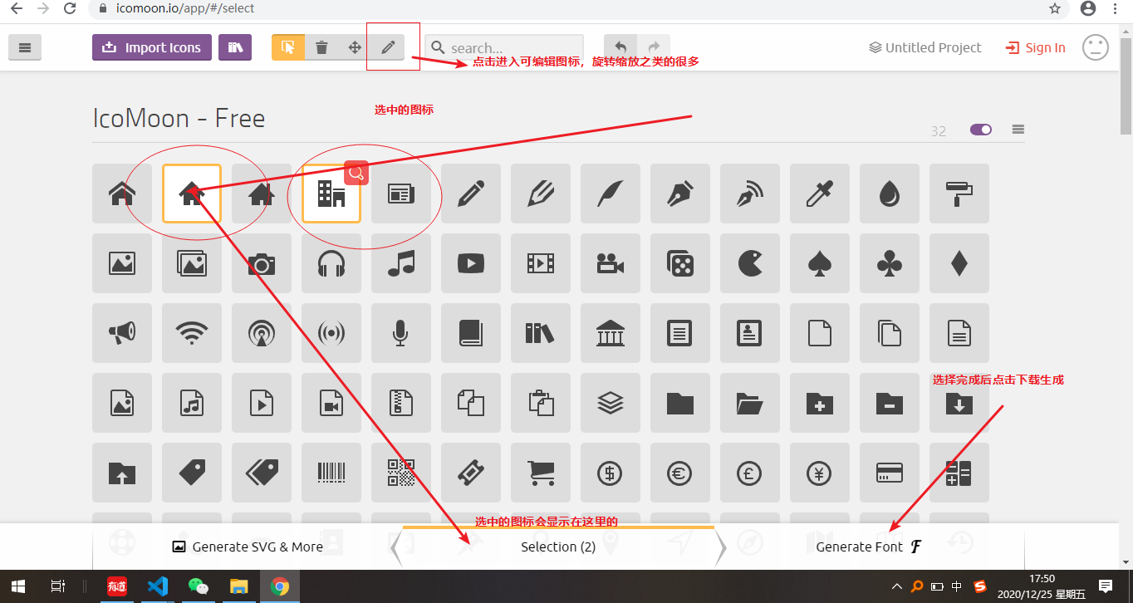Click the right chevron beside Selection
Screen dimensions: 1133x603
click(720, 547)
